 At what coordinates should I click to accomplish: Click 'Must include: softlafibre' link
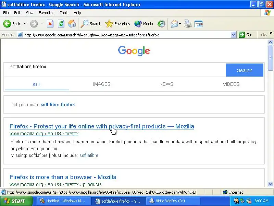[x=89, y=156]
